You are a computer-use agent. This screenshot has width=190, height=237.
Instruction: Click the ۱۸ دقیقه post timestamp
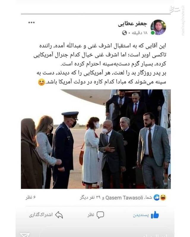tap(140, 33)
